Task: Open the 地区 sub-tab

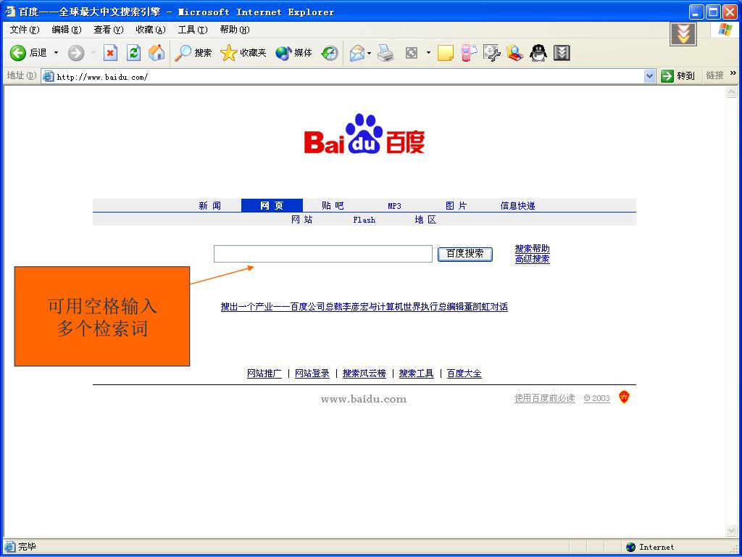Action: tap(425, 220)
